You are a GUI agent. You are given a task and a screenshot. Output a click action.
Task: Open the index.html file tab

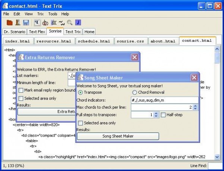click(18, 41)
